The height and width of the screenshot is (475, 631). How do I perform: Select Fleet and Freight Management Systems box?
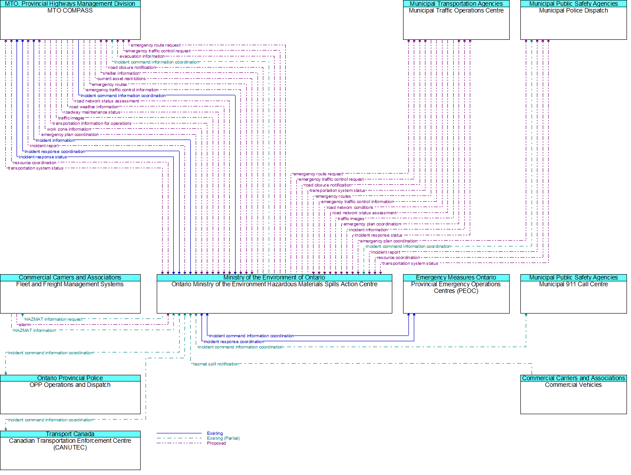click(x=70, y=297)
